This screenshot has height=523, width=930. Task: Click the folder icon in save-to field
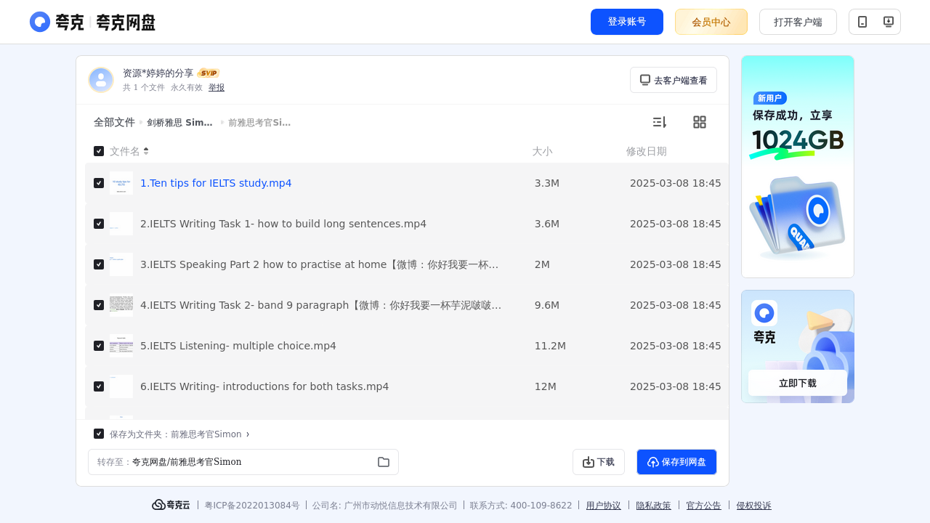tap(384, 462)
